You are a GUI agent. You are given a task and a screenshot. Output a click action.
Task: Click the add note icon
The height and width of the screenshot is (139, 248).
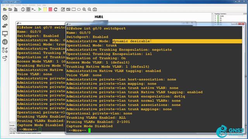click(63, 9)
